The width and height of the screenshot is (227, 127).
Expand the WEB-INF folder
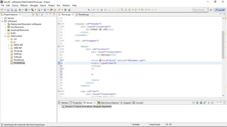(x=9, y=48)
